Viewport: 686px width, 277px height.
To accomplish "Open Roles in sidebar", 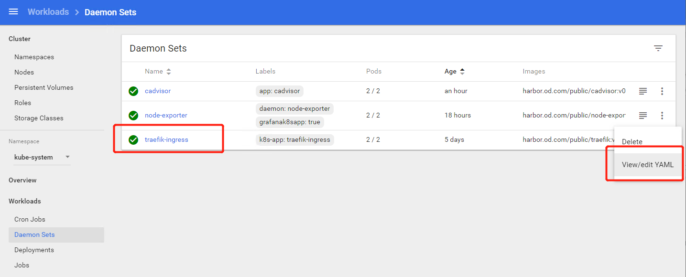I will point(22,103).
